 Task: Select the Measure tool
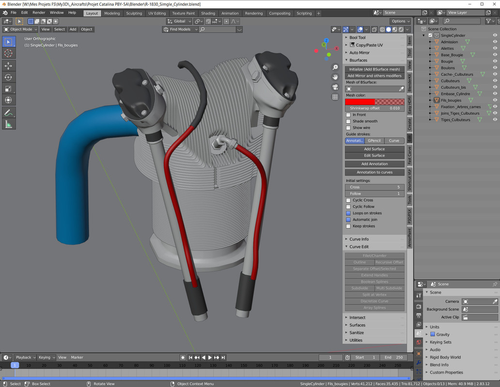point(8,124)
